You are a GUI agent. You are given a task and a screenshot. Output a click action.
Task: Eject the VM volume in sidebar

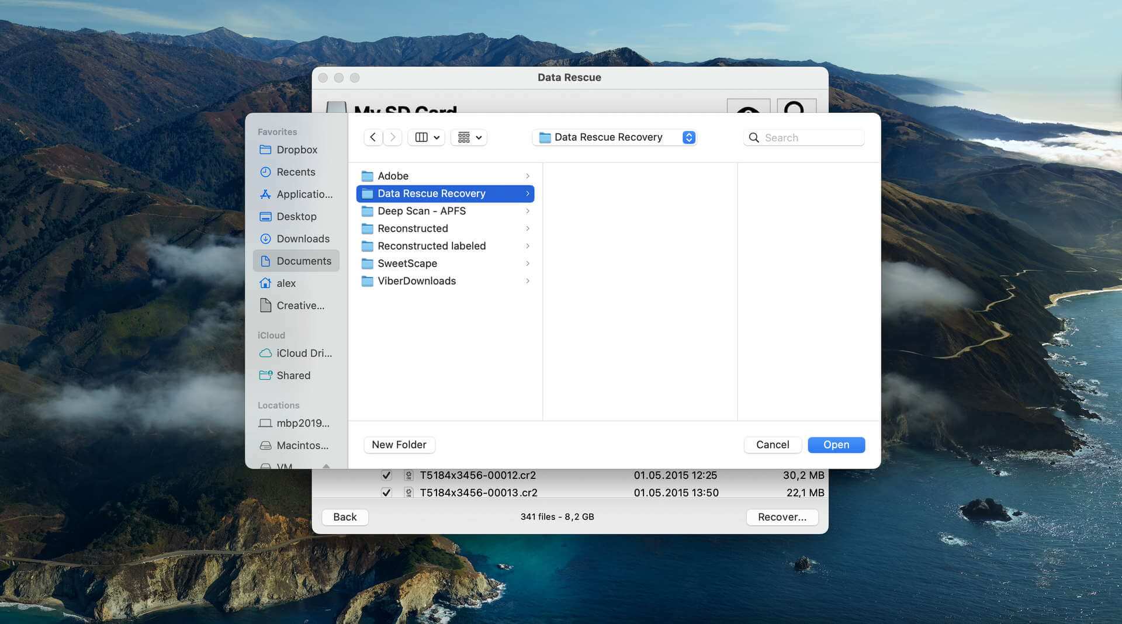[x=326, y=466]
